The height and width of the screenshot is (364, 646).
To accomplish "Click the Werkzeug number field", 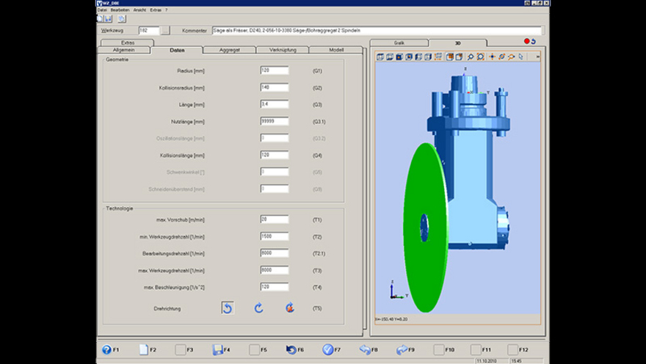I will [x=149, y=31].
